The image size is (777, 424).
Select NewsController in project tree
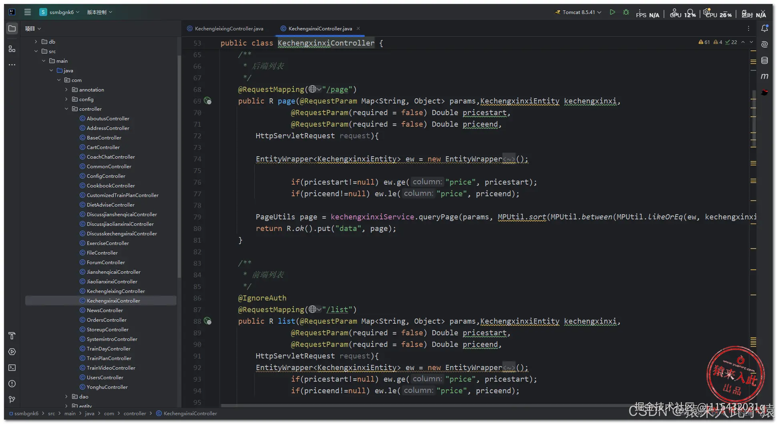(105, 310)
